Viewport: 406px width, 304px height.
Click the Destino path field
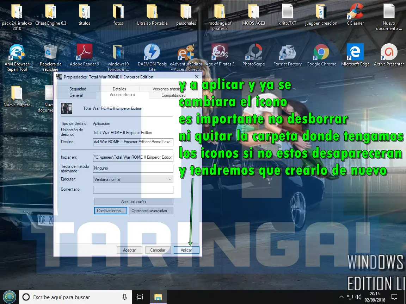click(x=133, y=142)
